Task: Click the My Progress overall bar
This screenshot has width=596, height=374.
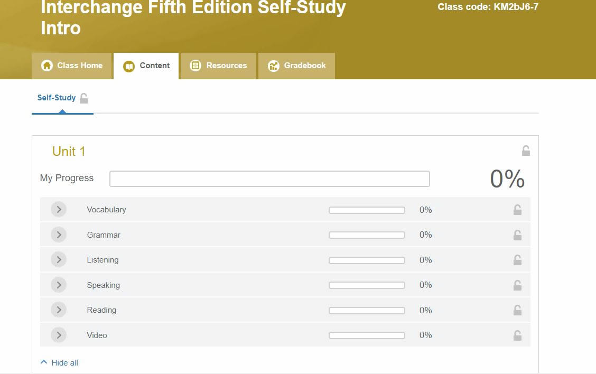Action: coord(269,179)
